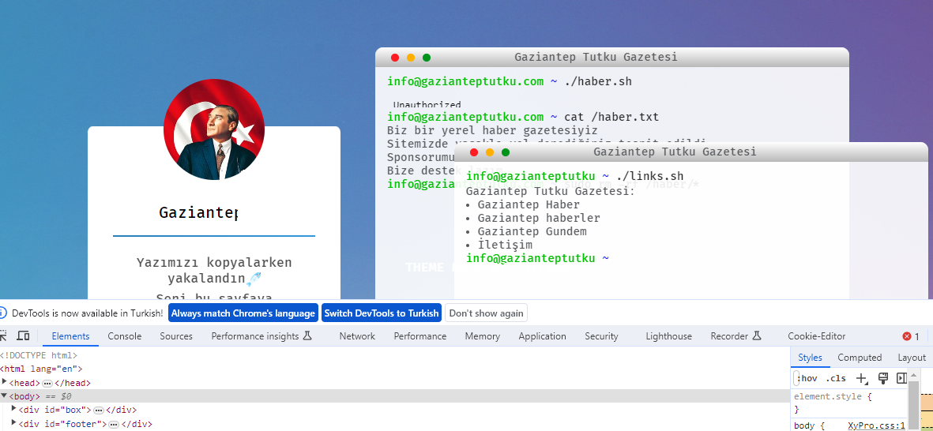The width and height of the screenshot is (933, 431).
Task: Click the ellipsis in div id box
Action: coord(99,410)
